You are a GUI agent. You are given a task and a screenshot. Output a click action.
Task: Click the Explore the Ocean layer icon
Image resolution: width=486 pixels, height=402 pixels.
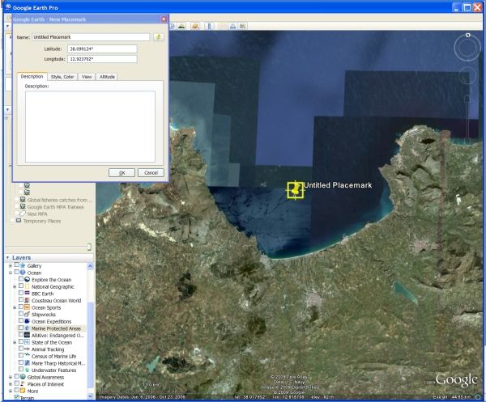click(27, 279)
